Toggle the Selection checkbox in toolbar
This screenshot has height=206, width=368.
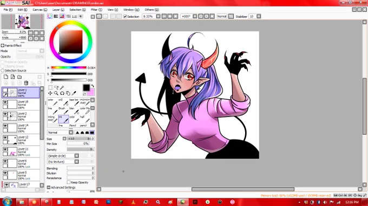tap(125, 16)
